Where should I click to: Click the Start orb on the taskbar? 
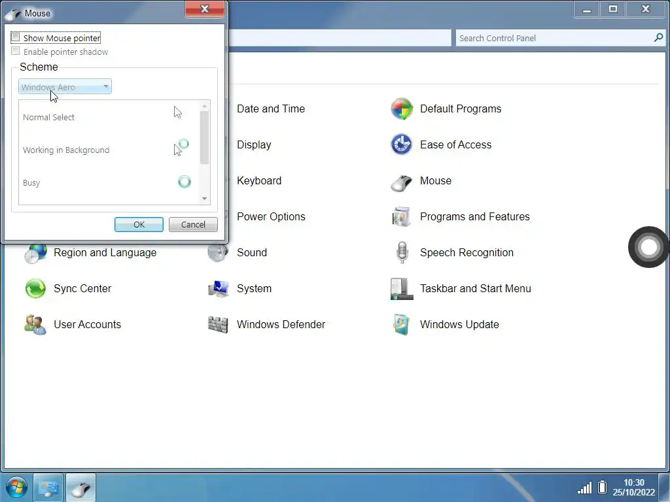(16, 487)
